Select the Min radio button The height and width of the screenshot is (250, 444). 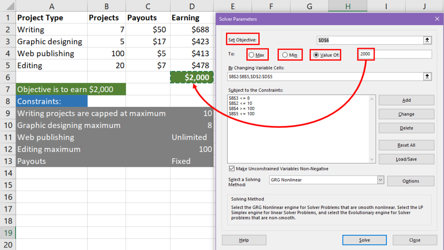pyautogui.click(x=285, y=55)
